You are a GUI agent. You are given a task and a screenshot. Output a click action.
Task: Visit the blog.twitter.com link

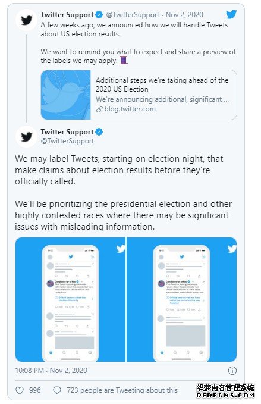point(130,109)
